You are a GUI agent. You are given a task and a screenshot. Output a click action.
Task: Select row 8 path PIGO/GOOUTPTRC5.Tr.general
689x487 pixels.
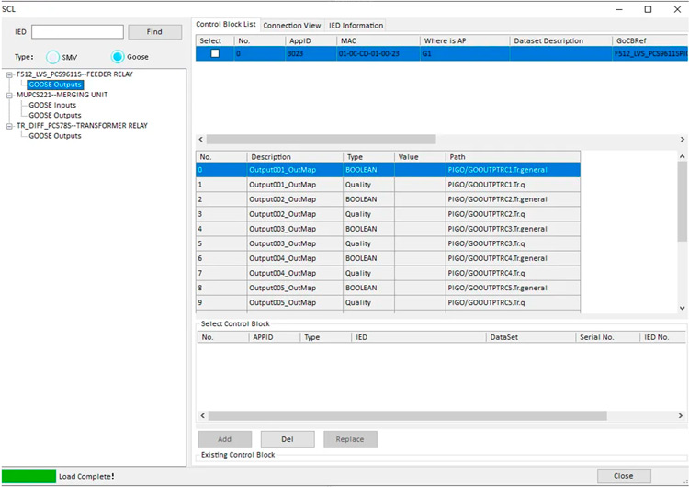pos(514,288)
